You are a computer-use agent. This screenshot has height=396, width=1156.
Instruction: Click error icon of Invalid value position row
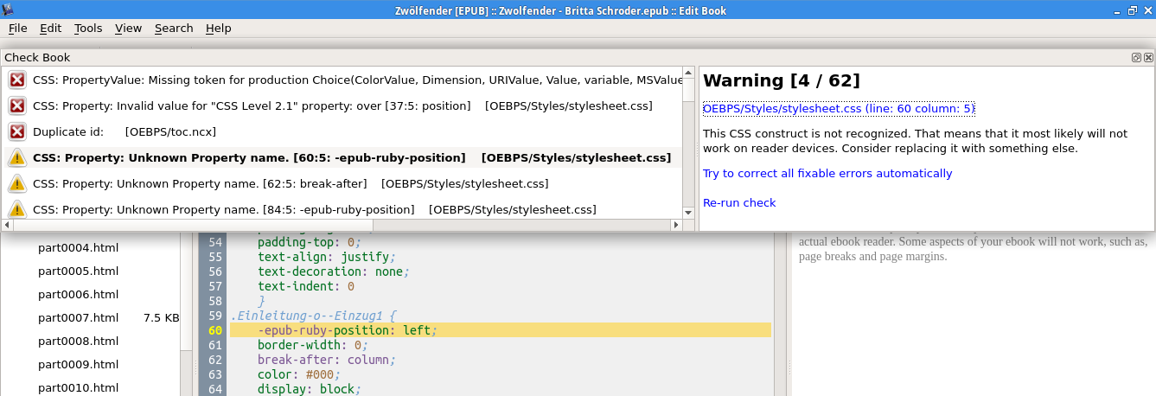point(17,106)
